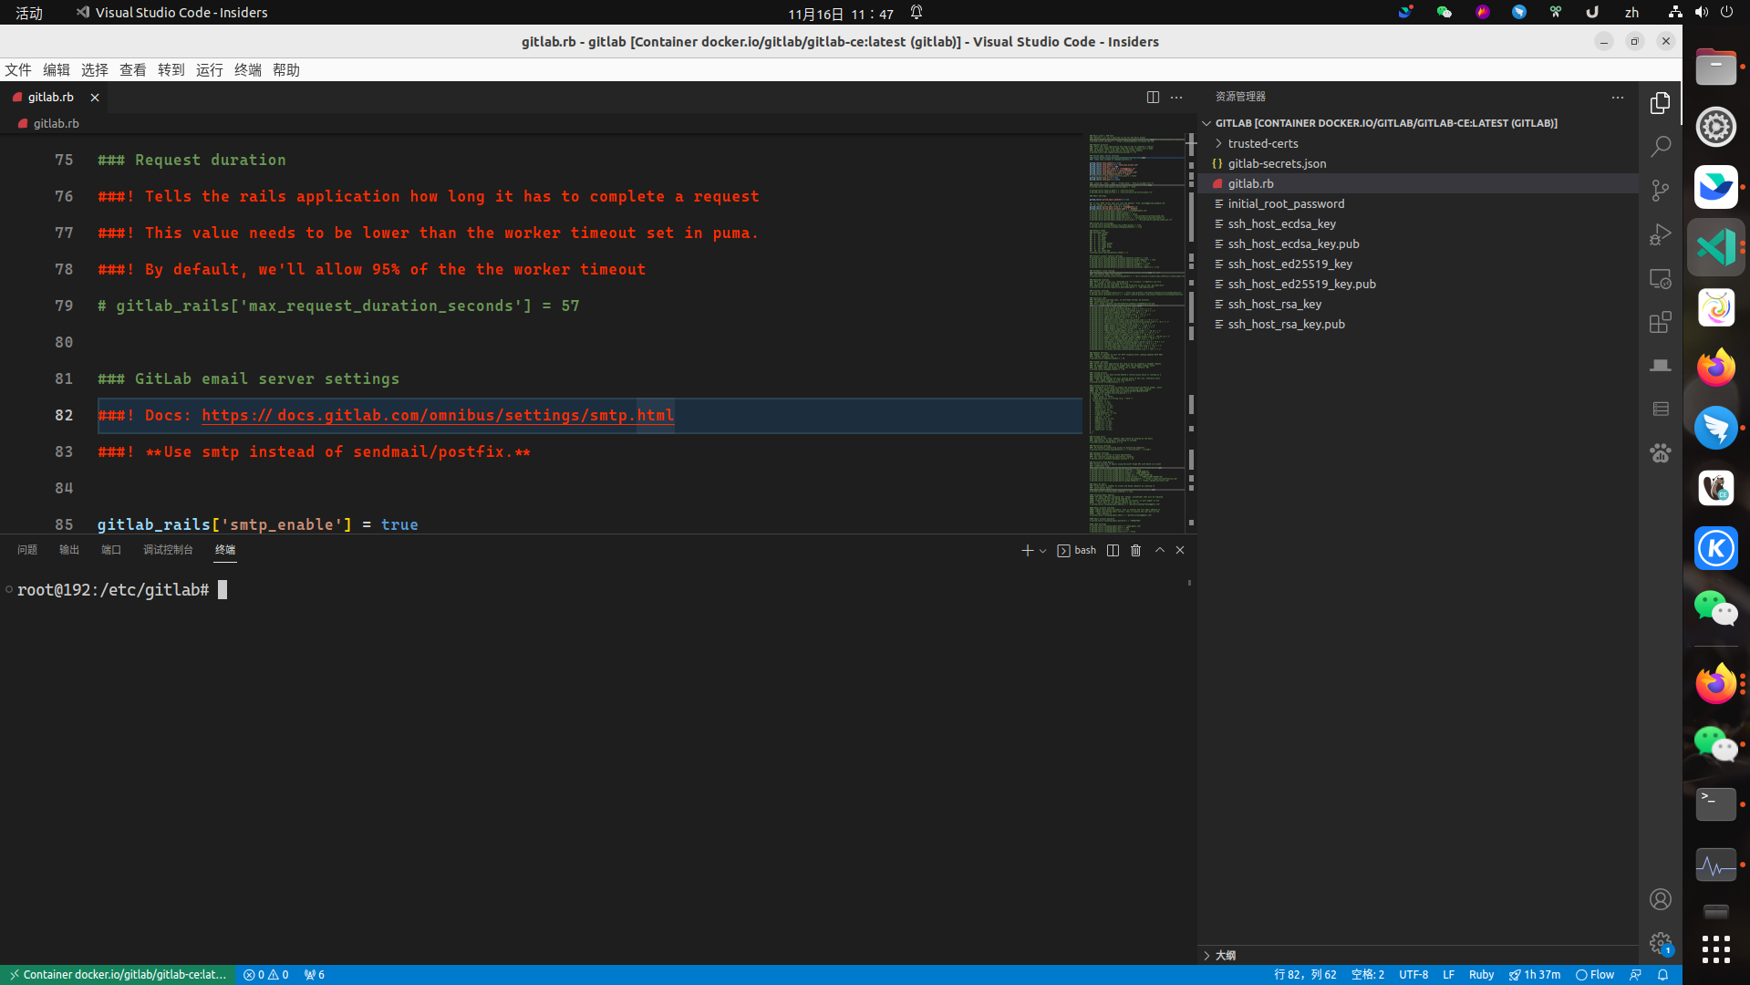This screenshot has height=985, width=1750.
Task: Follow the docs.gitlab.com smtp.html link
Action: point(438,415)
